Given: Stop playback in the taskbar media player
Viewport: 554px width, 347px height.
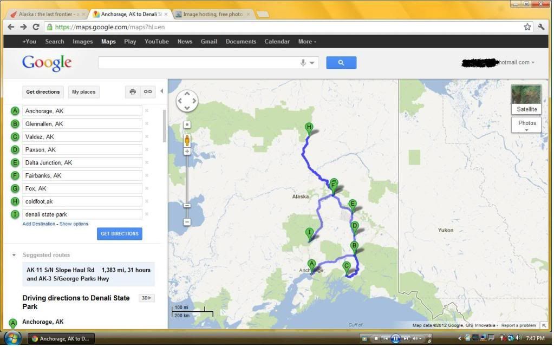Looking at the screenshot, I should (376, 338).
